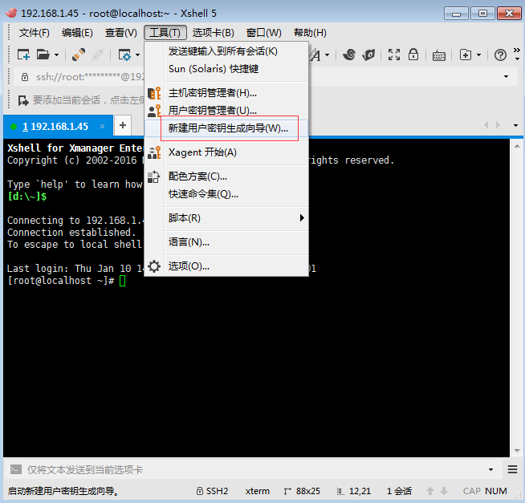Expand the address bar history dropdown

click(506, 77)
